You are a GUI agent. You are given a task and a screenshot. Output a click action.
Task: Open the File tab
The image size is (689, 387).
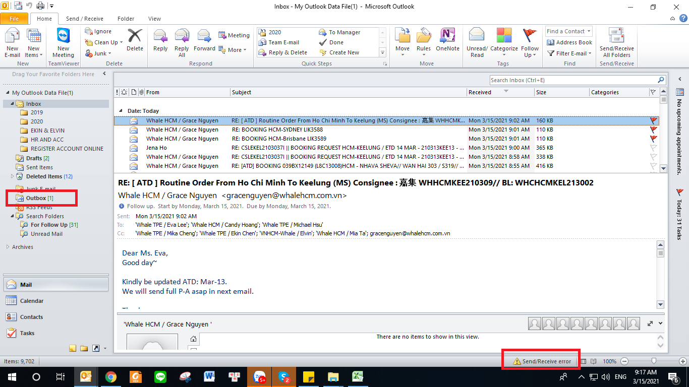(14, 19)
